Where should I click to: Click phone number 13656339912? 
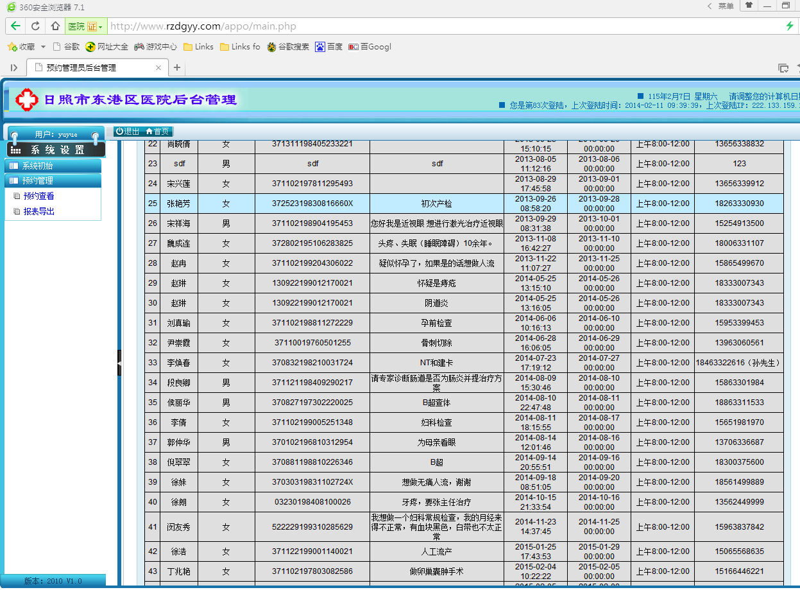click(739, 184)
